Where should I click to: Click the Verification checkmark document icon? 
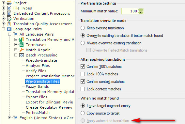click(9, 19)
